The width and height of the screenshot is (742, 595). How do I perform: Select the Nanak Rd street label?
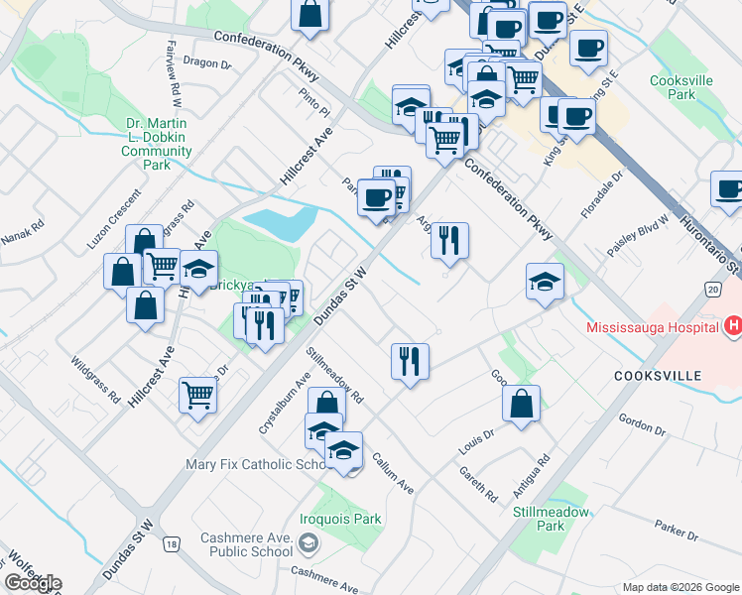pos(23,232)
